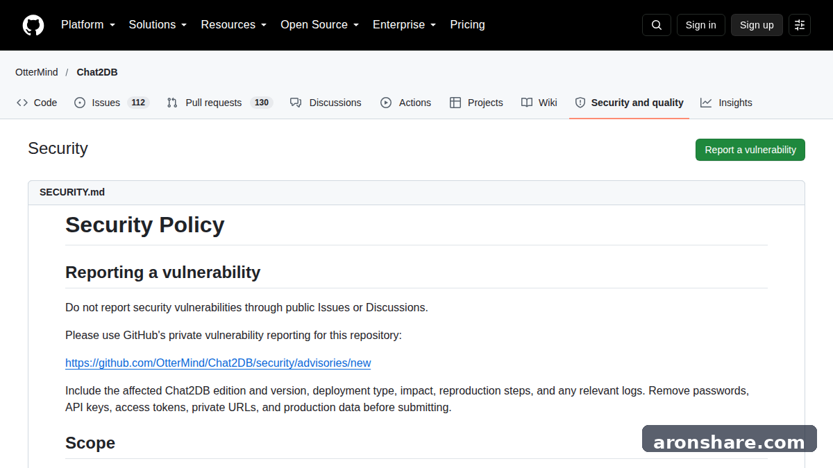The width and height of the screenshot is (833, 468).
Task: Click the Discussions speech bubble icon
Action: 296,103
